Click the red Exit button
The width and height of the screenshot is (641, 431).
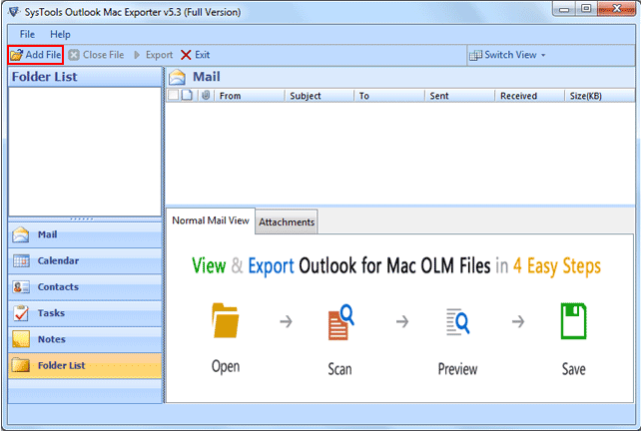(196, 55)
